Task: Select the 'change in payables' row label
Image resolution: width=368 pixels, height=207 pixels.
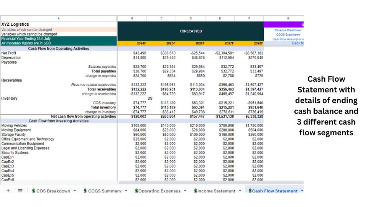Action: (101, 76)
